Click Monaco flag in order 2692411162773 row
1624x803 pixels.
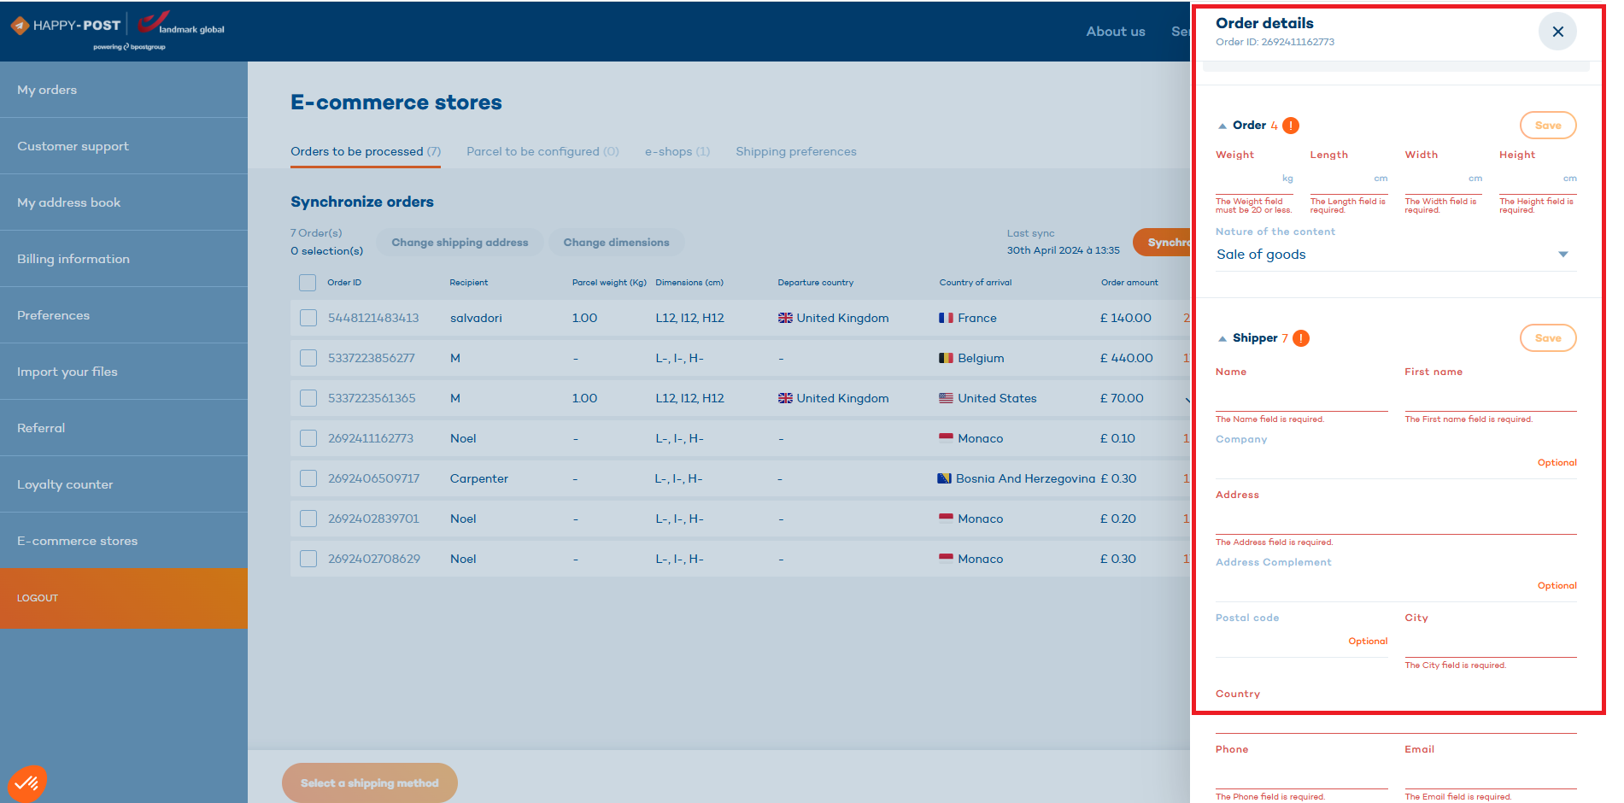point(946,438)
